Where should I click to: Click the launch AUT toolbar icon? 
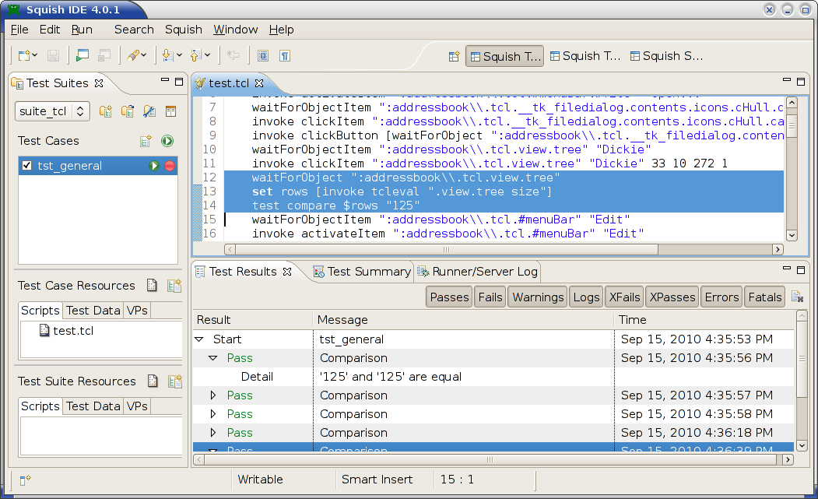coord(81,55)
